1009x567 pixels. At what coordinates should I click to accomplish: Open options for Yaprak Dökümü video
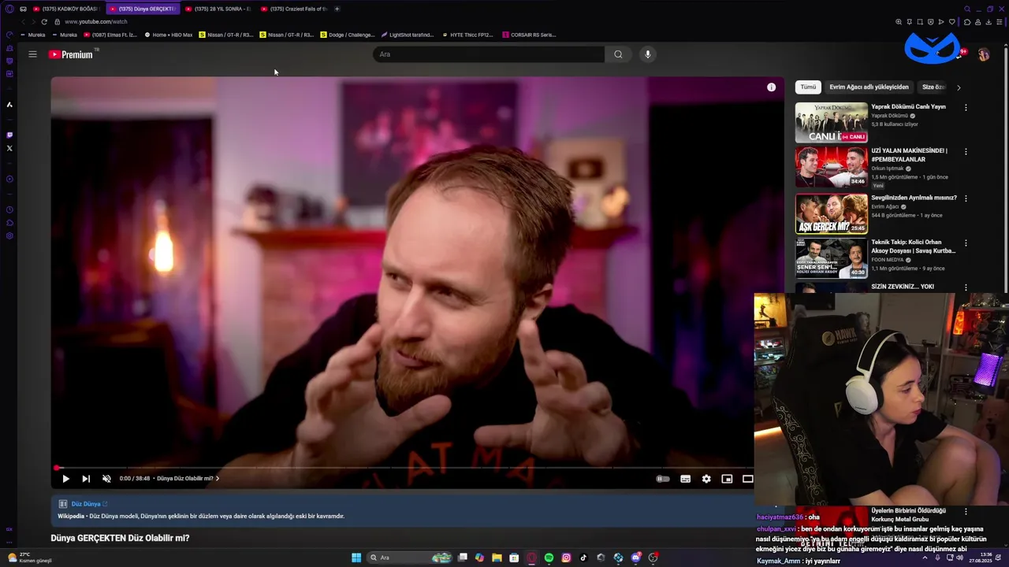[966, 107]
